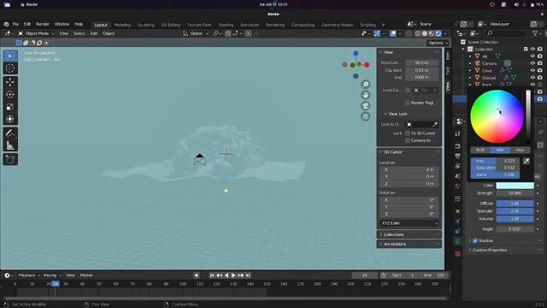547x308 pixels.
Task: Switch to the Geometry Nodes workspace tab
Action: (337, 25)
